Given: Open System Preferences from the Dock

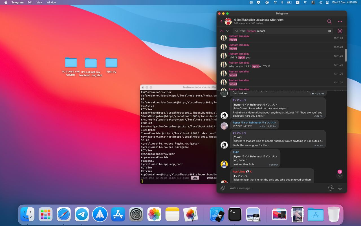Looking at the screenshot, I should tap(136, 214).
